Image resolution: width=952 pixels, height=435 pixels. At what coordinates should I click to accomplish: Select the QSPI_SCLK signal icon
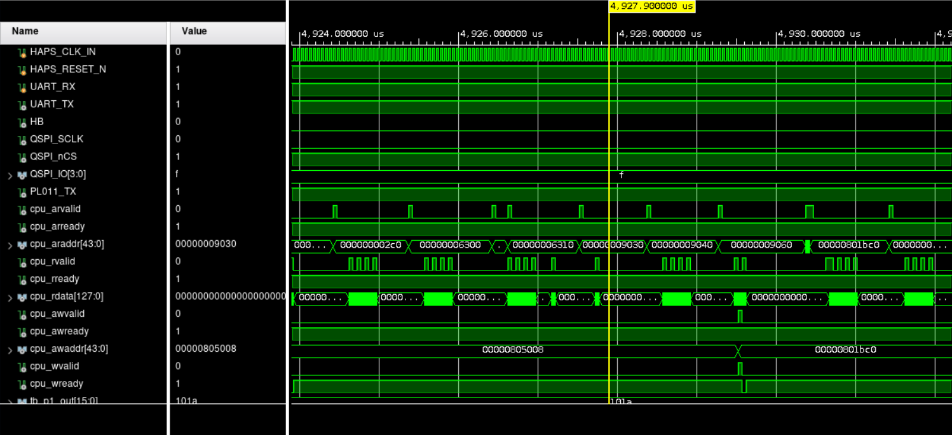[x=22, y=139]
